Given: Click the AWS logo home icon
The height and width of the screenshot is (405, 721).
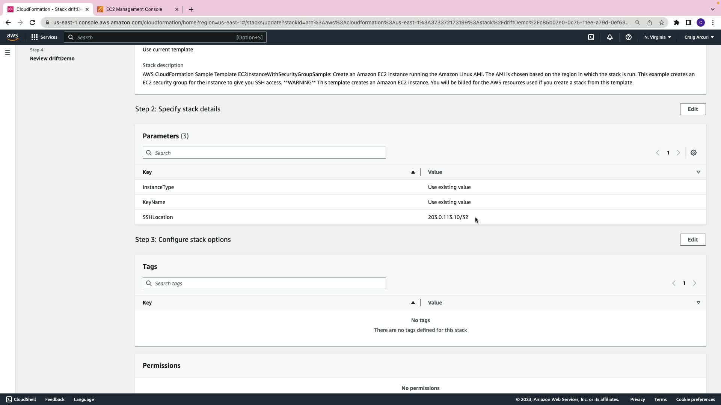Looking at the screenshot, I should click(12, 37).
